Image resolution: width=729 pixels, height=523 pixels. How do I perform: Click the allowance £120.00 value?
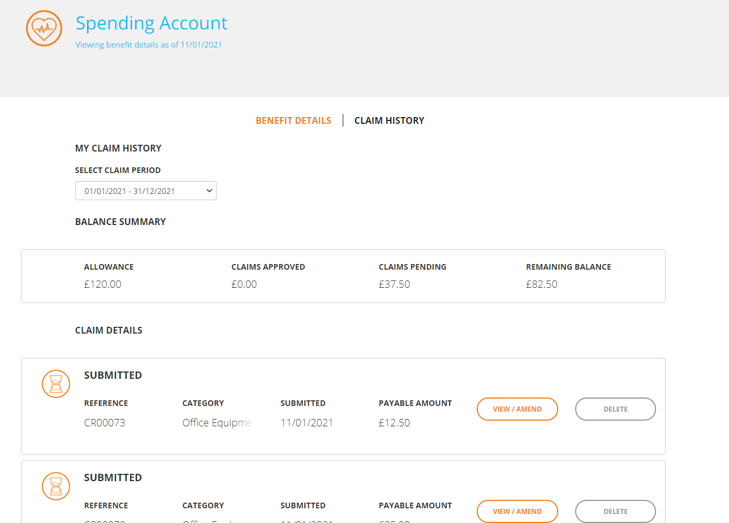tap(102, 284)
